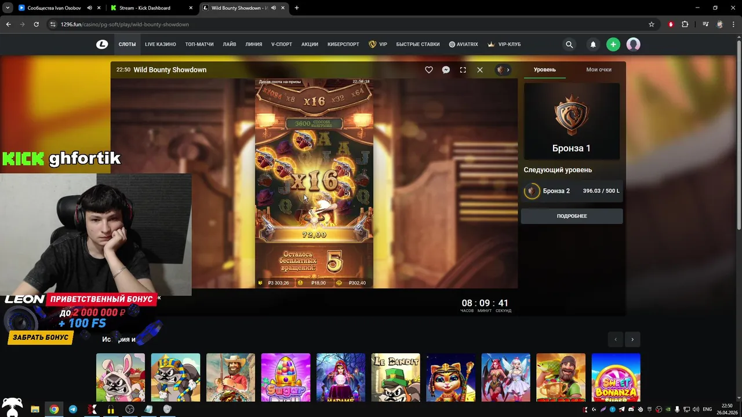Open Chrome from the Windows taskbar
742x417 pixels.
tap(54, 409)
